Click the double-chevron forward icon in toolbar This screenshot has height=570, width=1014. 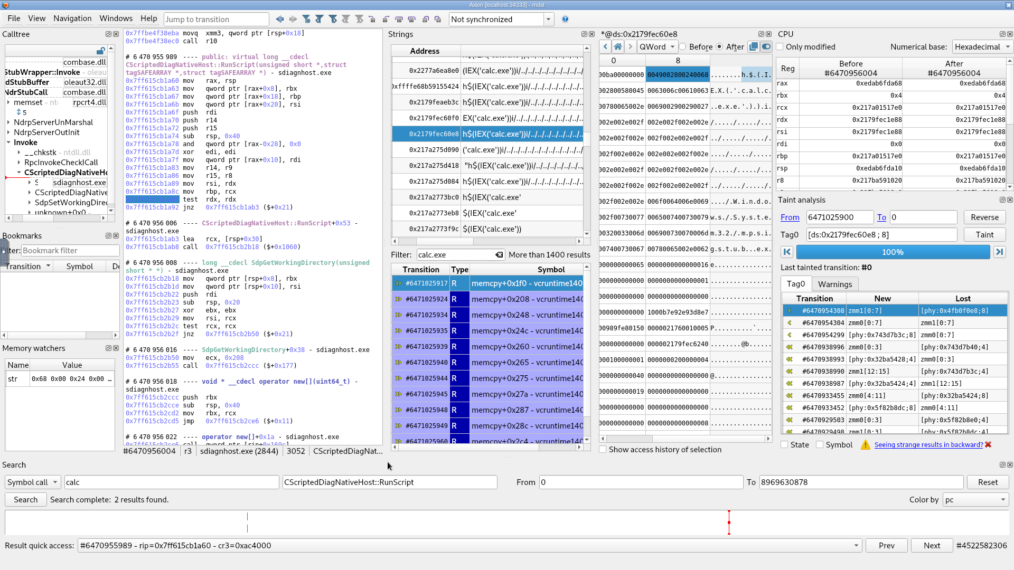[x=359, y=19]
